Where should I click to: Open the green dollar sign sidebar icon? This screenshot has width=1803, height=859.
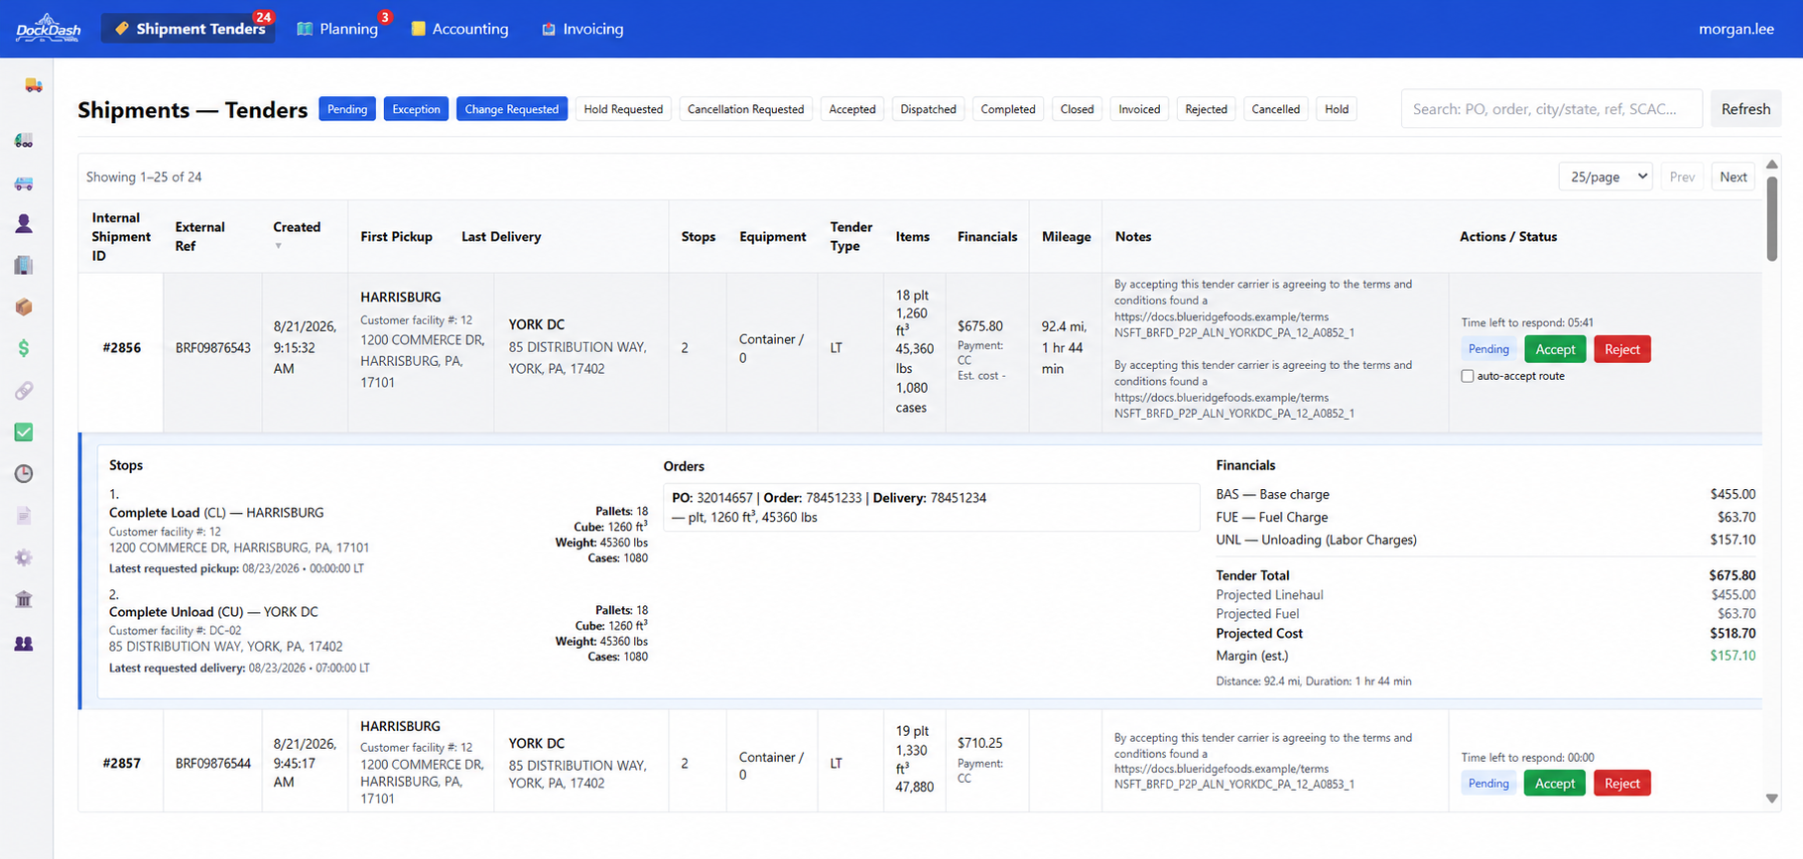pos(24,348)
